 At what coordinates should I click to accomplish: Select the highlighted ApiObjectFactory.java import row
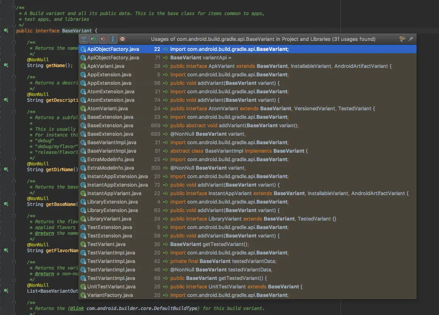click(232, 49)
